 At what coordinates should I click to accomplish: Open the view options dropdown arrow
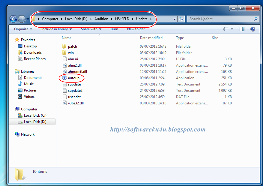(232, 29)
